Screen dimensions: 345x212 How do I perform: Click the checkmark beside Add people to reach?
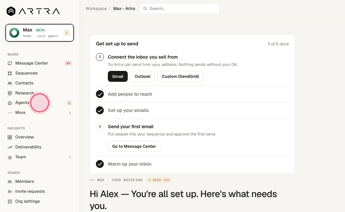(100, 94)
